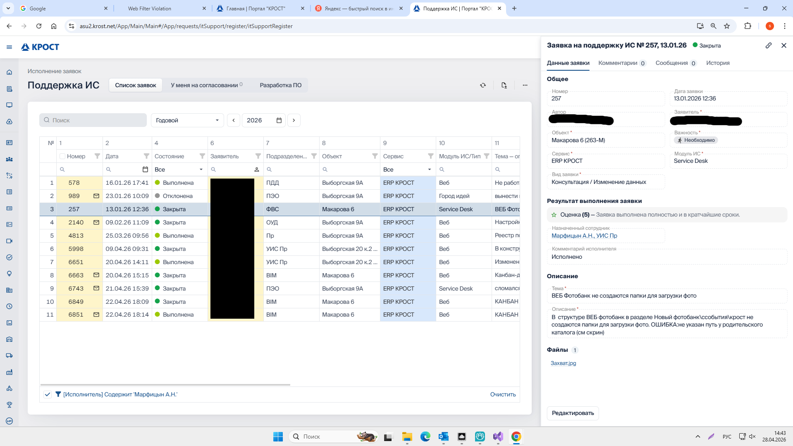This screenshot has width=793, height=446.
Task: Click the lightbulb icon in the sidebar
Action: pos(9,274)
